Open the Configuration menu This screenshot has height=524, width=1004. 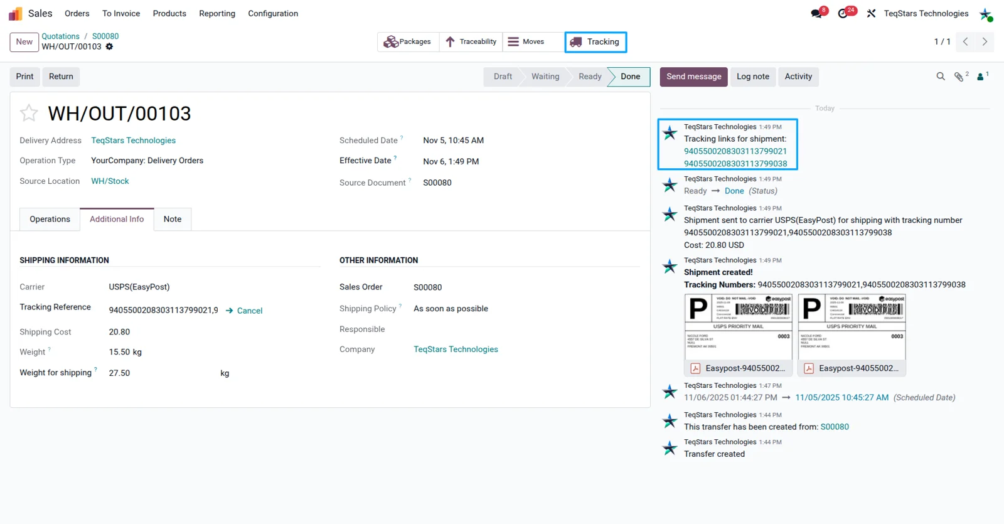tap(273, 13)
